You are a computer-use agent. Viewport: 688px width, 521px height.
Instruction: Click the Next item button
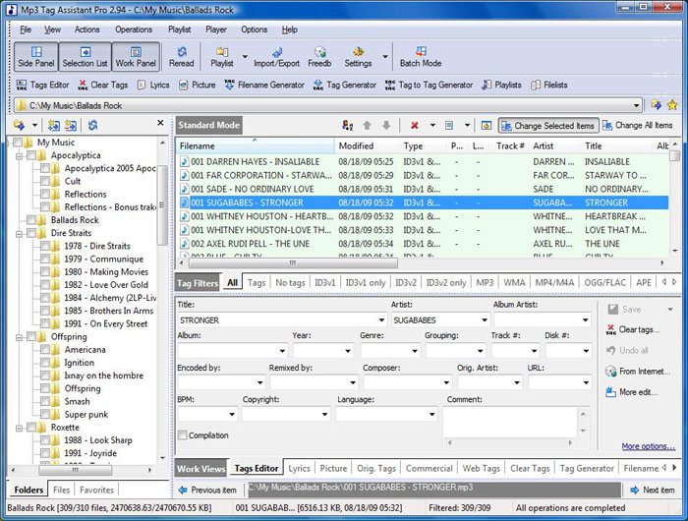pyautogui.click(x=651, y=490)
